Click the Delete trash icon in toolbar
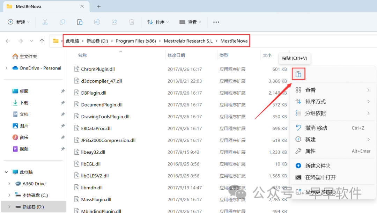 coord(132,22)
